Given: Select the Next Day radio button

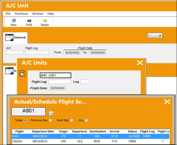Looking at the screenshot, I should click(x=71, y=120).
